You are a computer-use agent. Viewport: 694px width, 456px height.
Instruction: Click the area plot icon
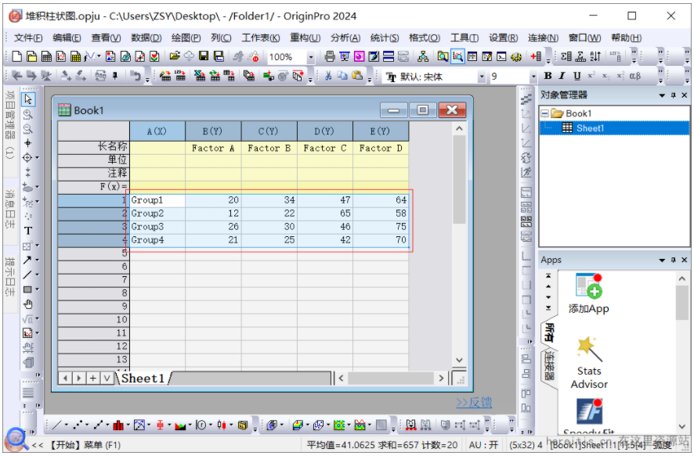pos(181,425)
